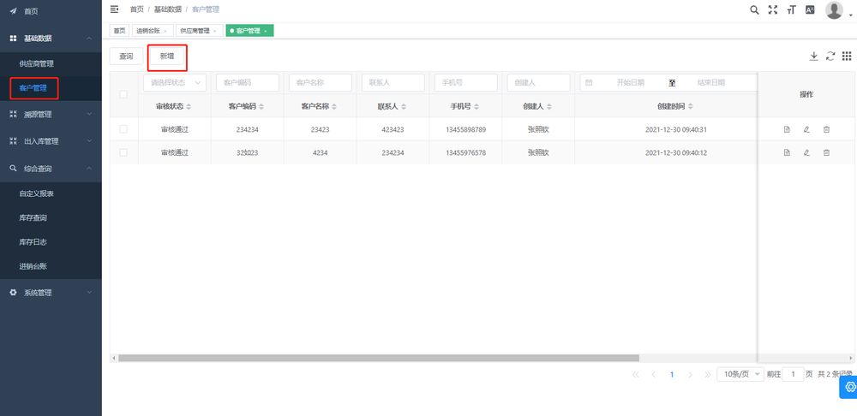857x416 pixels.
Task: Open 库存查询 in the sidebar
Action: coord(33,218)
